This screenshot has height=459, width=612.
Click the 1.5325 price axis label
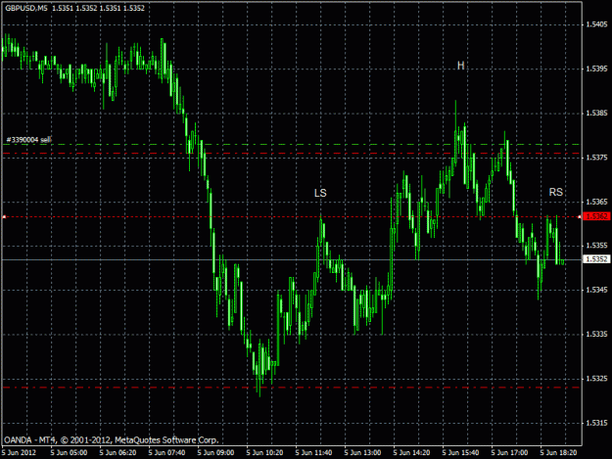(596, 379)
